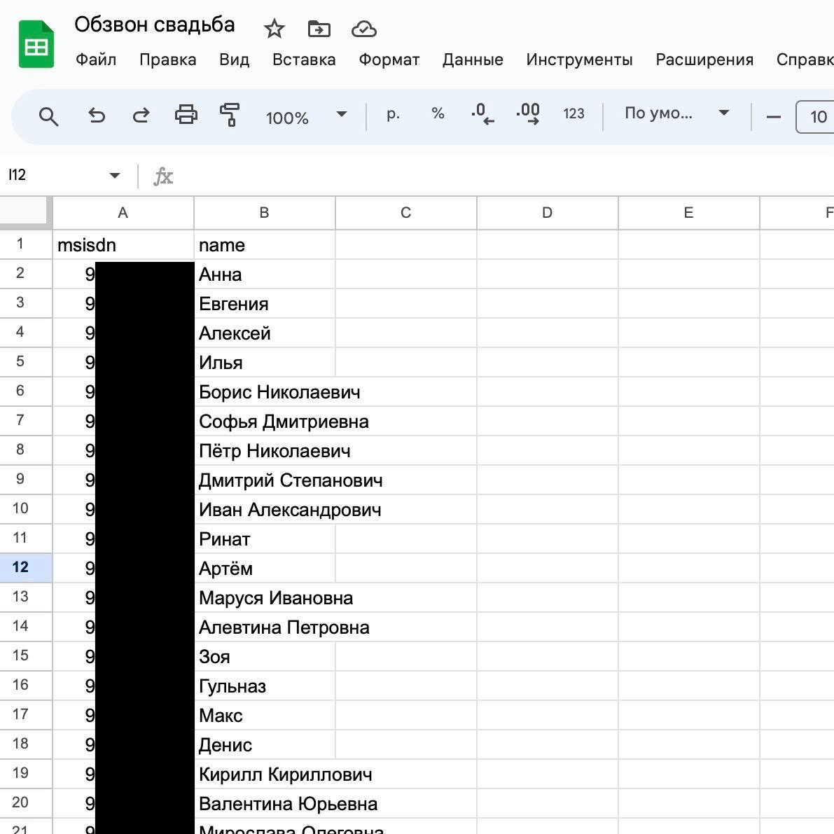Image resolution: width=834 pixels, height=834 pixels.
Task: Open the Google Sheets home icon
Action: pos(36,44)
